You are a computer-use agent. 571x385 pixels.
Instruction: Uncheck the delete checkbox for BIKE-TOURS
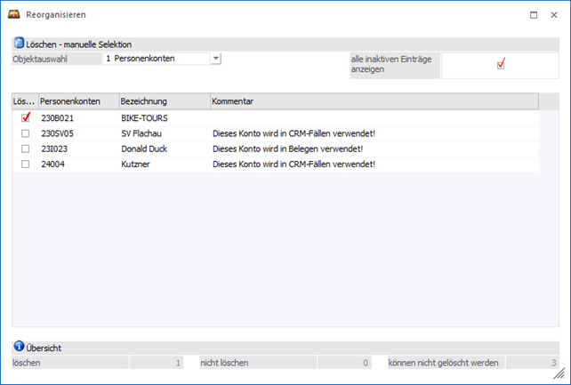25,117
